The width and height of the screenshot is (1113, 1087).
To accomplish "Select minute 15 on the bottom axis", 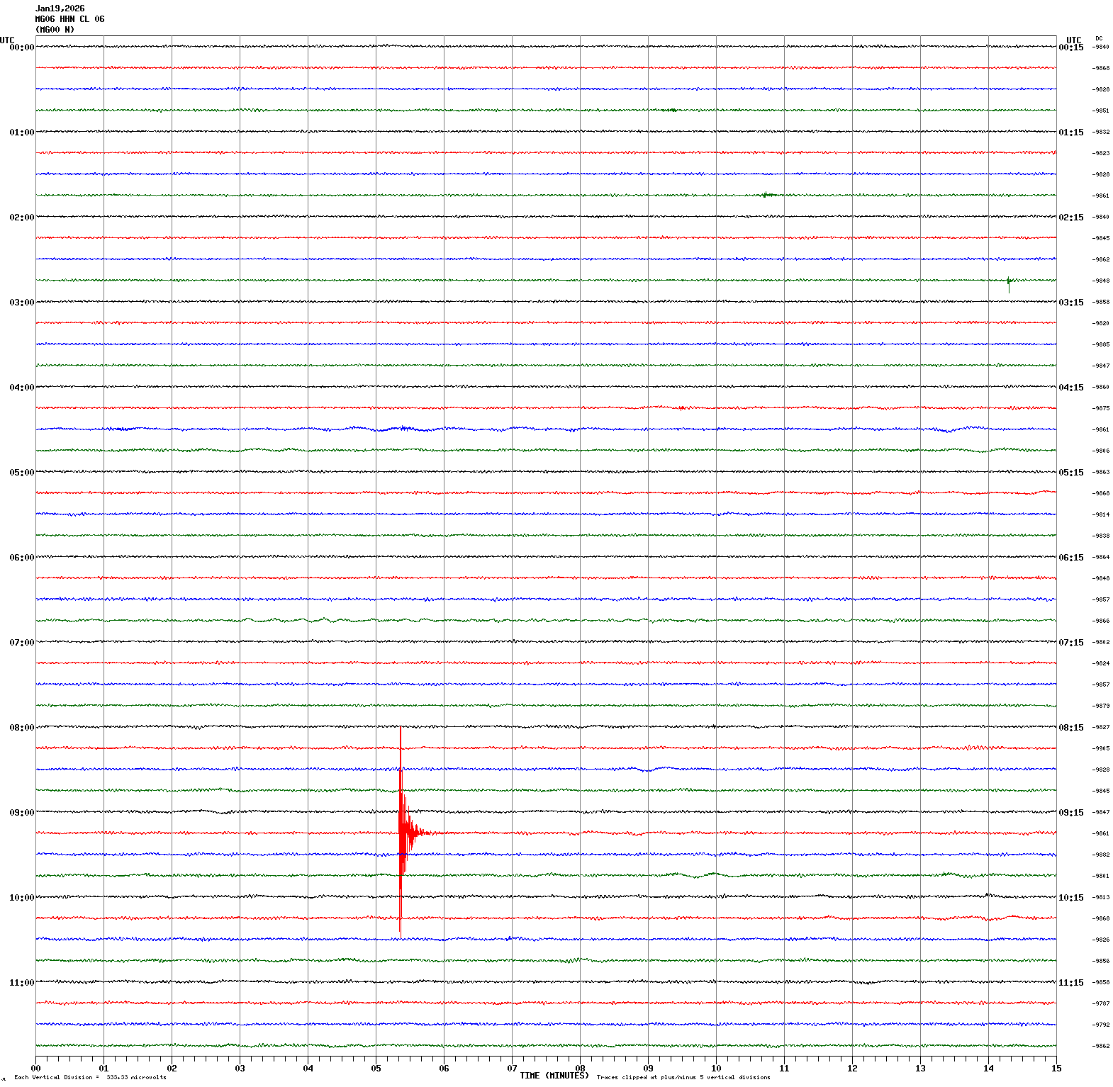I will 1056,1069.
